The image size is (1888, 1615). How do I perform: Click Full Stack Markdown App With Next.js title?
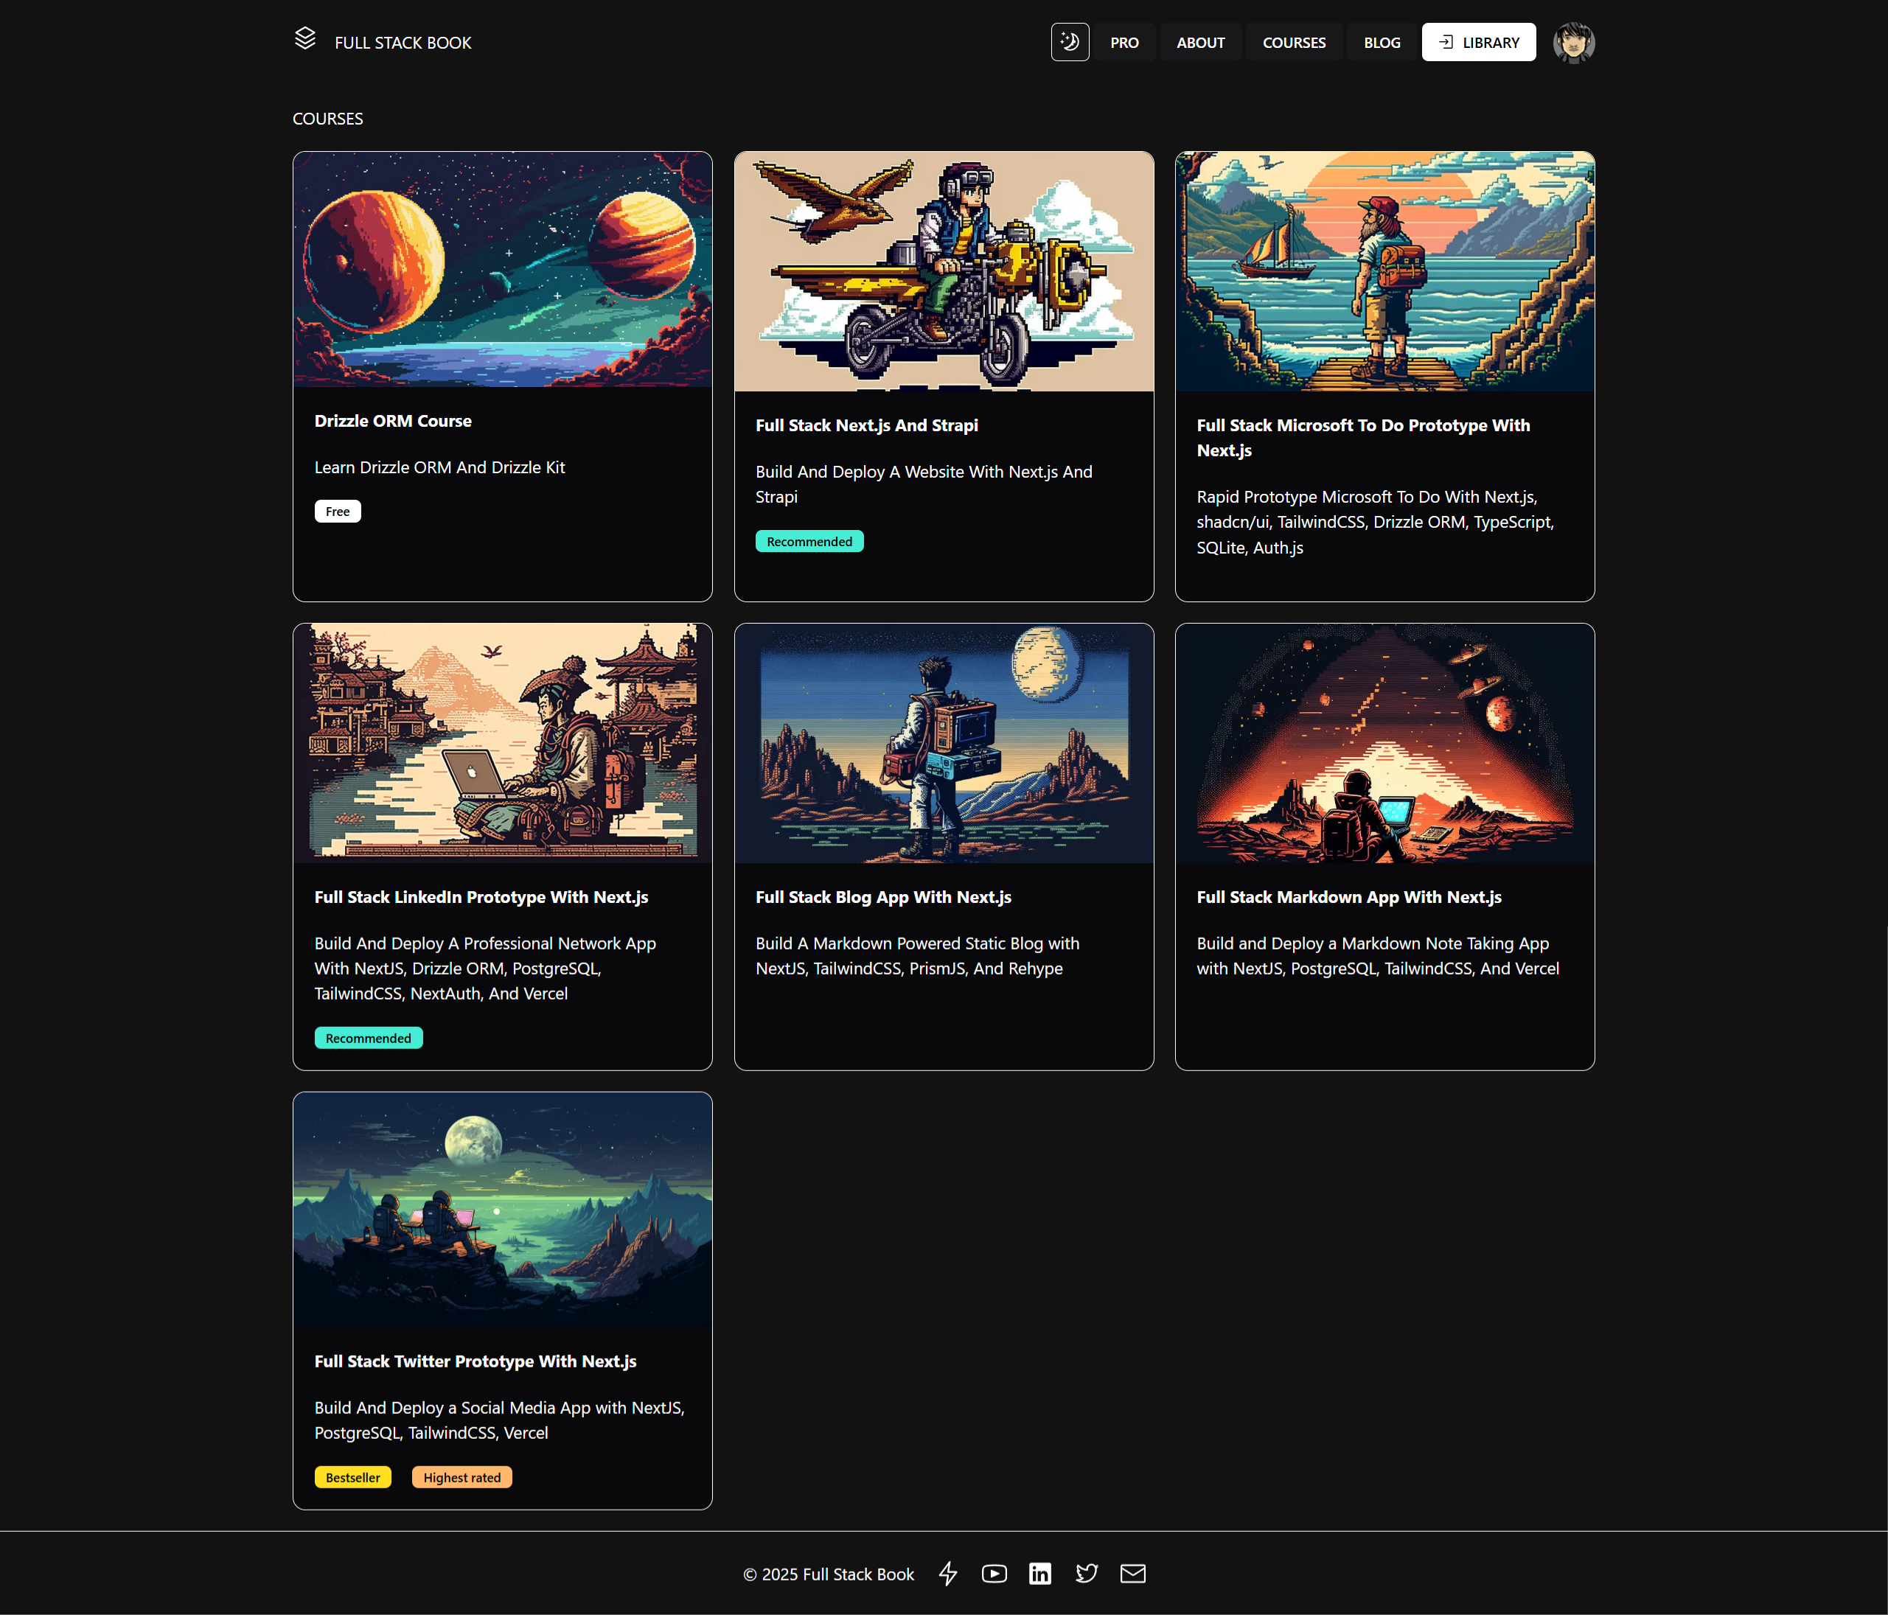(1348, 897)
